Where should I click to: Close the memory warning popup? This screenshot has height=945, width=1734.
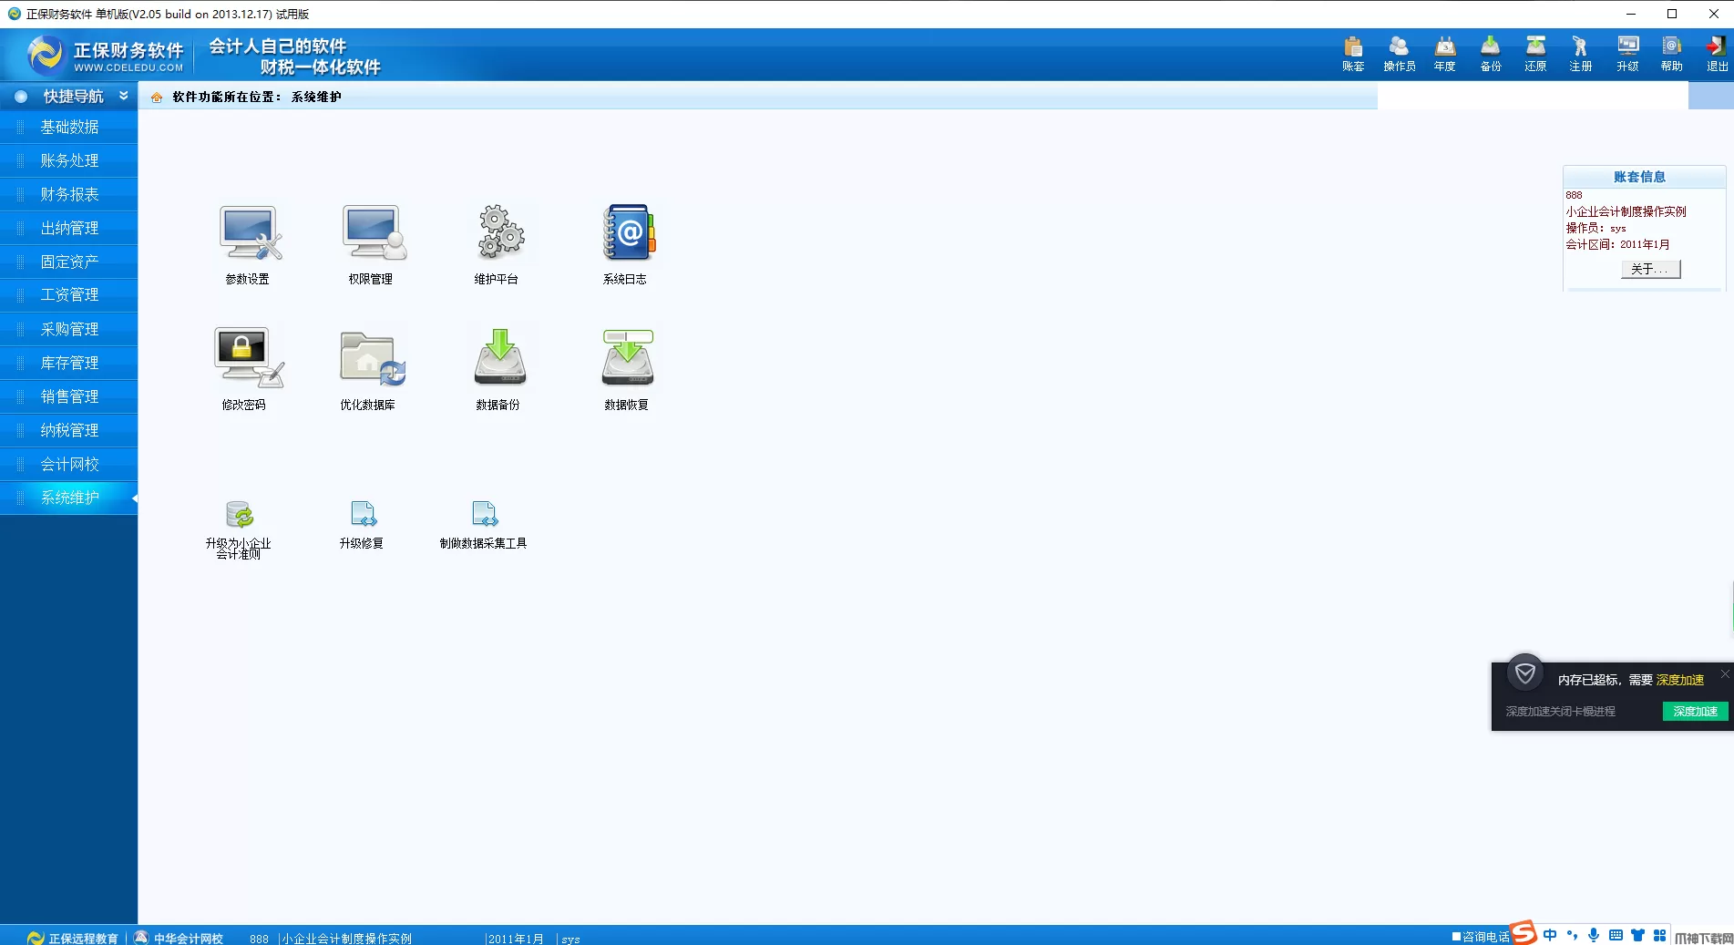1725,673
